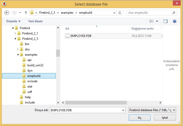The image size is (183, 126).
Task: Select the udf folder in tree
Action: click(x=29, y=92)
